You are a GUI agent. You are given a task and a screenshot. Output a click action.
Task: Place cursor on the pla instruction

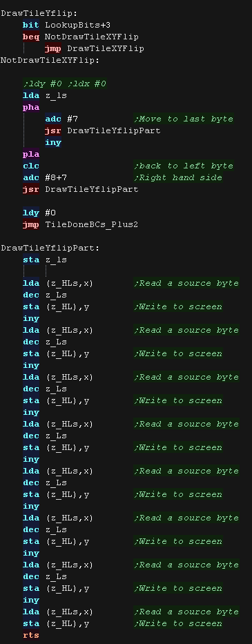point(31,154)
